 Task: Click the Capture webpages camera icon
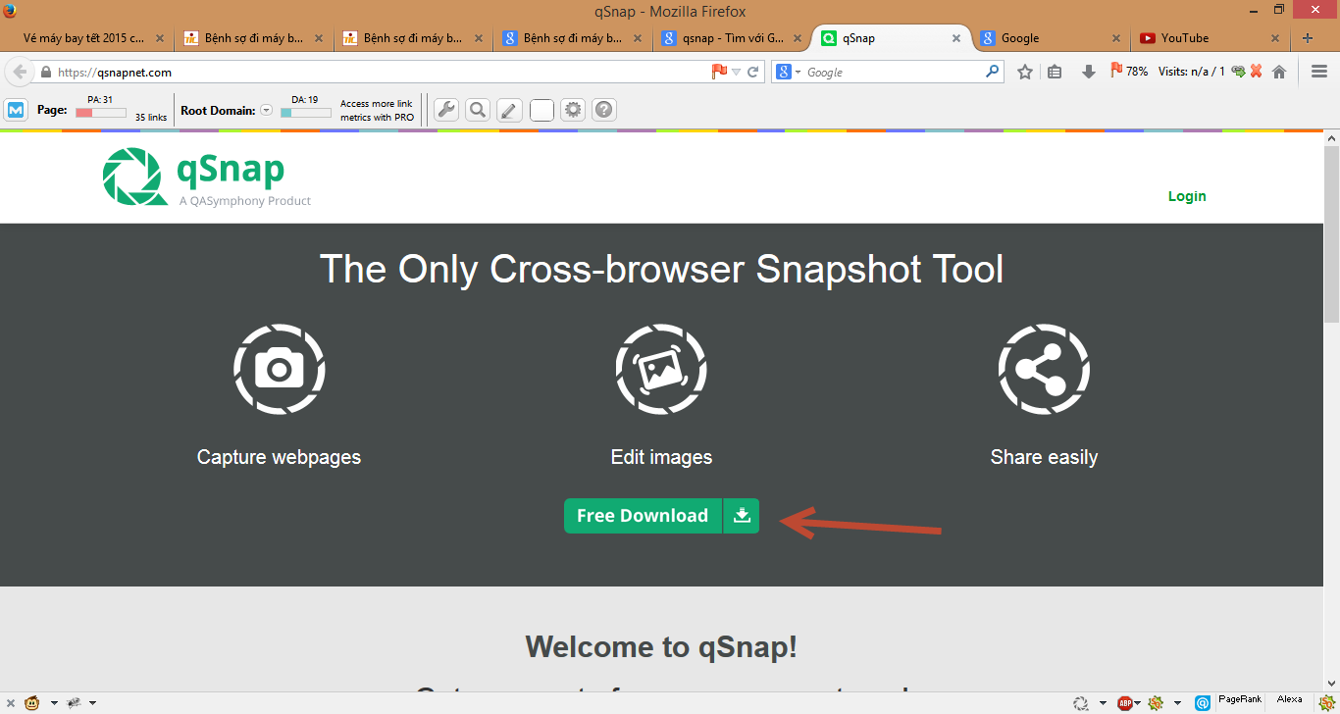point(280,370)
